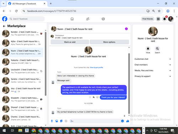The width and height of the screenshot is (178, 134).
Task: Open the Home feed icon
Action: pos(72,19)
